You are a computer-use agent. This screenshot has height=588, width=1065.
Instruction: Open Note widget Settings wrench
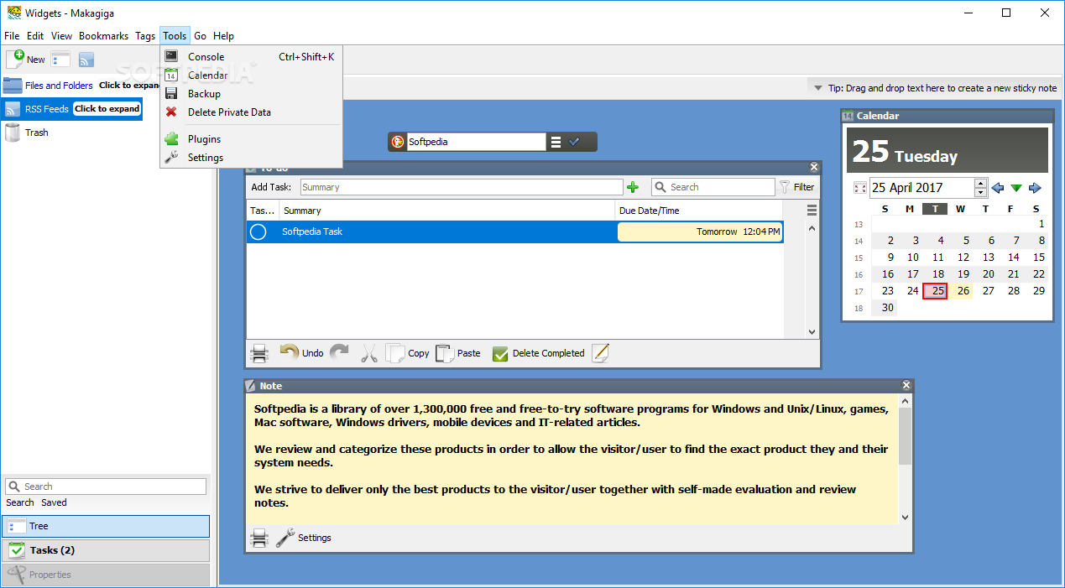pyautogui.click(x=304, y=538)
